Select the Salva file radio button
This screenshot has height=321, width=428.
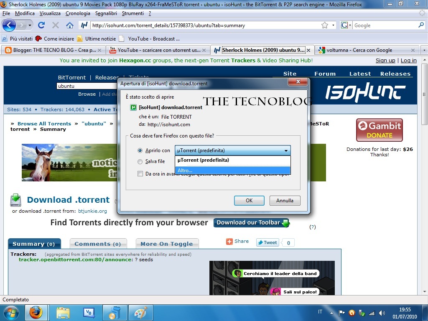[x=140, y=161]
